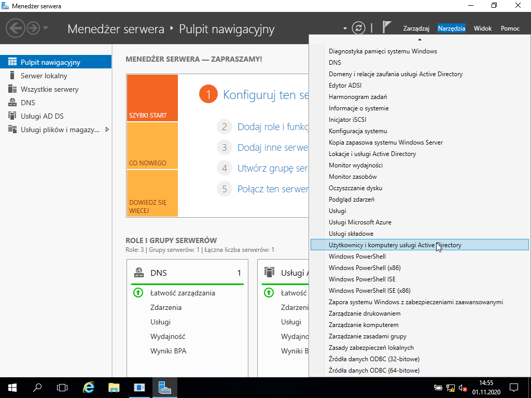Click Połącz ten serwer link
The width and height of the screenshot is (531, 398).
tap(273, 189)
